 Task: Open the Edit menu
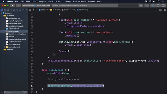[x=22, y=2]
